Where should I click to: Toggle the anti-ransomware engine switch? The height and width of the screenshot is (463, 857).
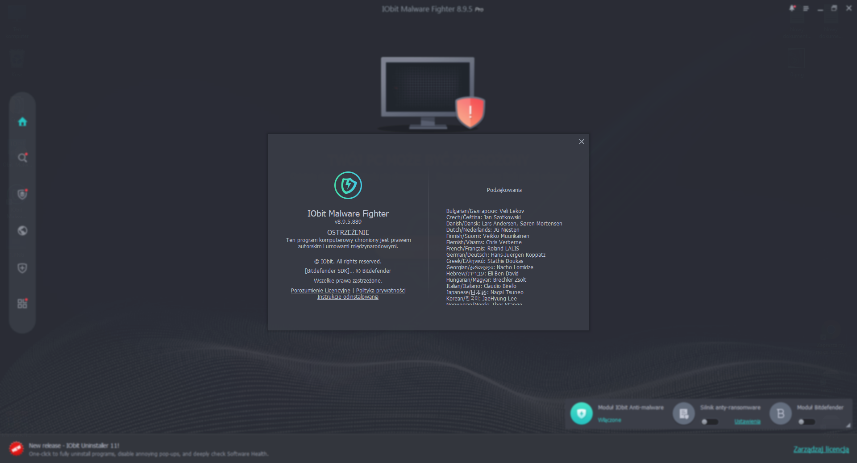(710, 421)
